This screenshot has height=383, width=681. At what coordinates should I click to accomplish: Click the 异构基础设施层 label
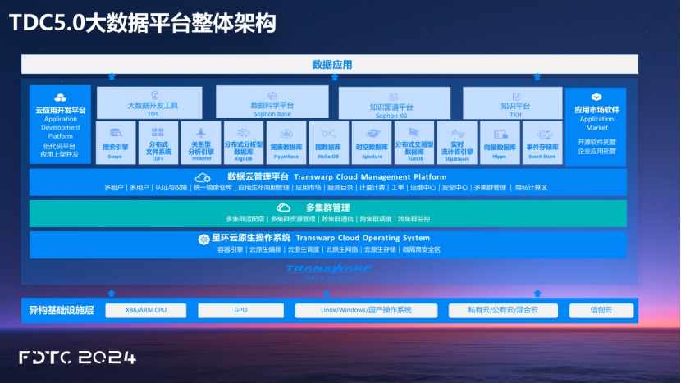click(x=62, y=310)
